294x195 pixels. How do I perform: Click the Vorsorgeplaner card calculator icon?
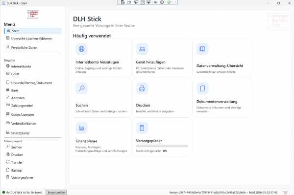coord(142,128)
